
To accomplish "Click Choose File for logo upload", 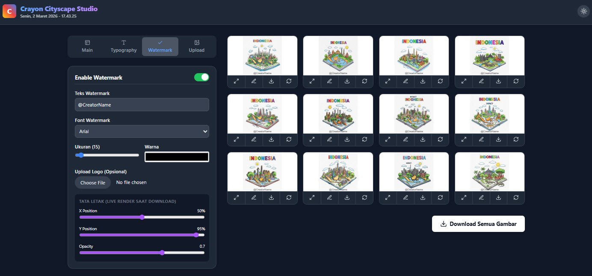I will pos(93,183).
